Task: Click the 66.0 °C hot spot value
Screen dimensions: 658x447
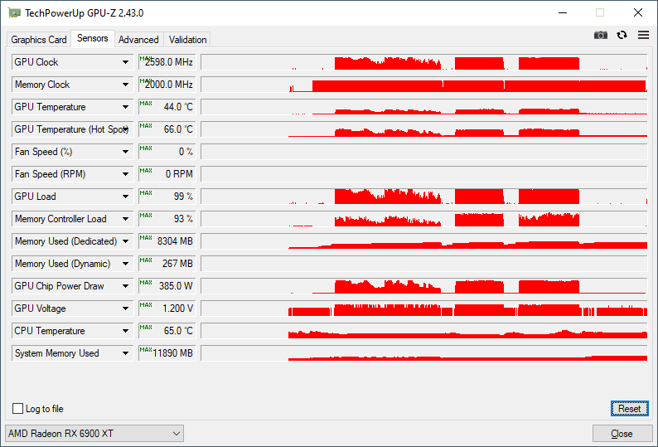Action: coord(167,129)
